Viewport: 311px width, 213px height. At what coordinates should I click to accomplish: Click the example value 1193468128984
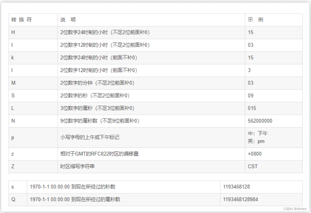pyautogui.click(x=241, y=200)
